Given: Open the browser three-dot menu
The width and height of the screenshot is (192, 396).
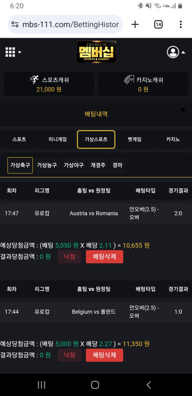Looking at the screenshot, I should coord(181,24).
